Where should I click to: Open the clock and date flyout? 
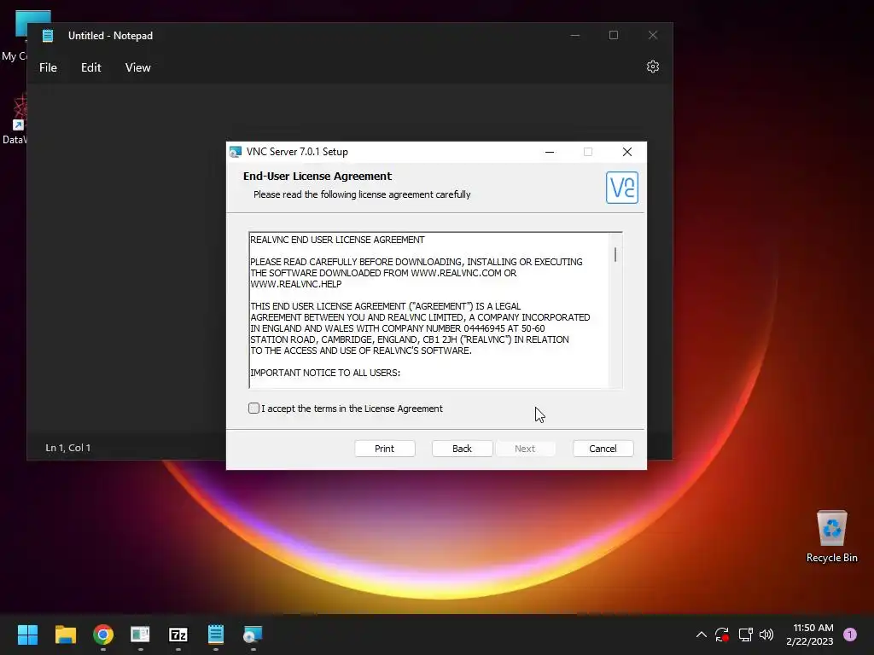(810, 635)
